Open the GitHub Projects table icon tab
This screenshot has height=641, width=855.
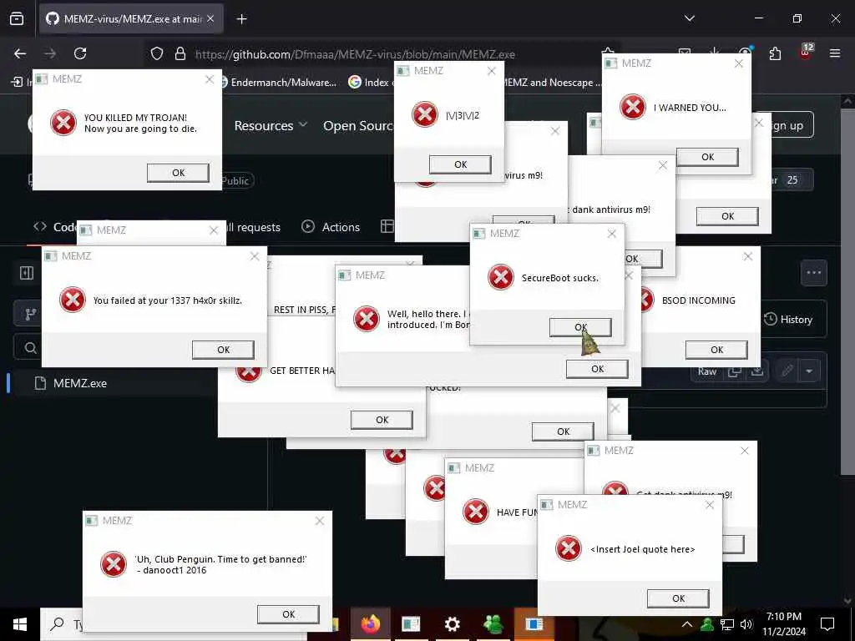click(387, 226)
